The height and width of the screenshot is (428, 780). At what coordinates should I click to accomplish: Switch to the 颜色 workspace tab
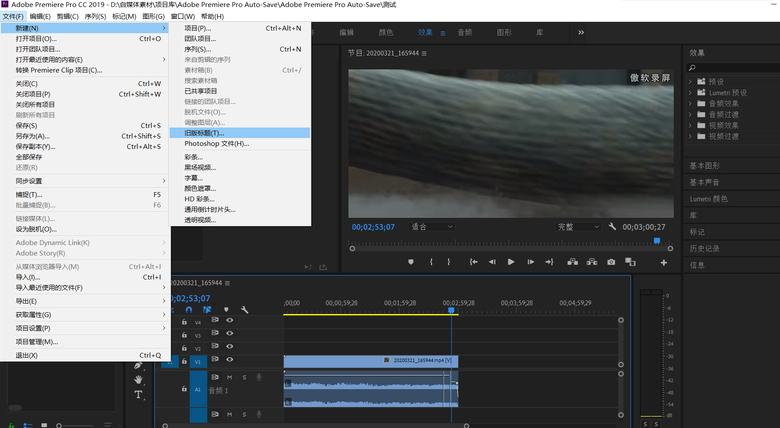click(386, 32)
